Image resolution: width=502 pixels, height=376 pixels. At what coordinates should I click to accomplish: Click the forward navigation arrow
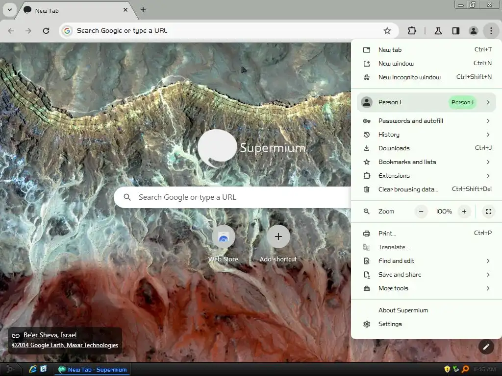[28, 31]
